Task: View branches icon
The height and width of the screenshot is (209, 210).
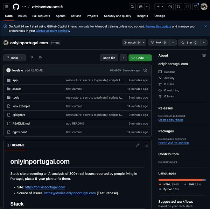Action: (x=32, y=58)
